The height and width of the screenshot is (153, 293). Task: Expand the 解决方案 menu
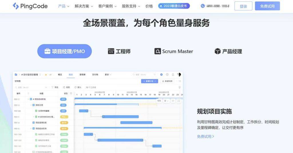(x=84, y=6)
